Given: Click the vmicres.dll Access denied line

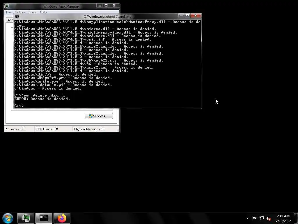Looking at the screenshot, I should (x=85, y=29).
